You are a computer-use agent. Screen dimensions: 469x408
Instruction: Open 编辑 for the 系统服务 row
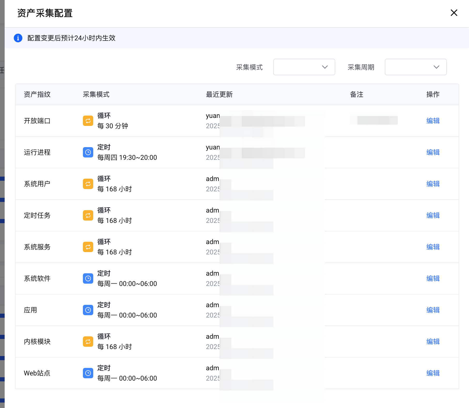(x=433, y=247)
